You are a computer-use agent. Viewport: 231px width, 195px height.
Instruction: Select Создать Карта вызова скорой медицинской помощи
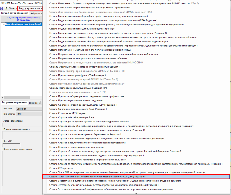[90, 8]
